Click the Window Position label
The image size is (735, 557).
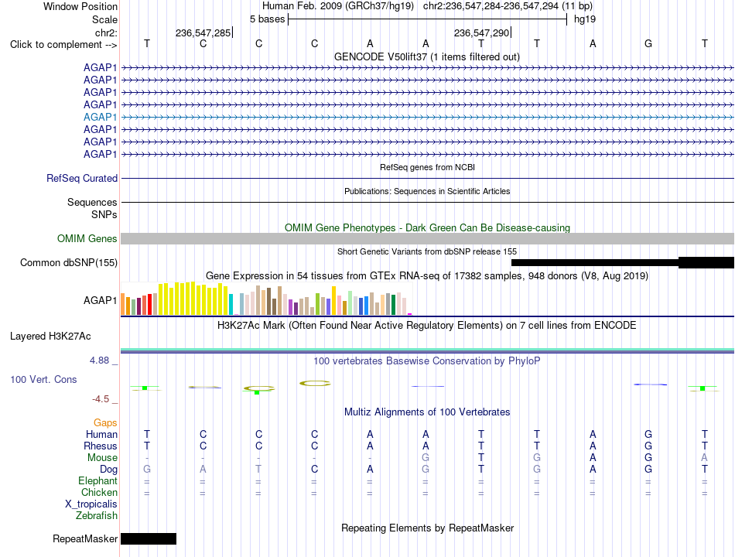tap(80, 6)
